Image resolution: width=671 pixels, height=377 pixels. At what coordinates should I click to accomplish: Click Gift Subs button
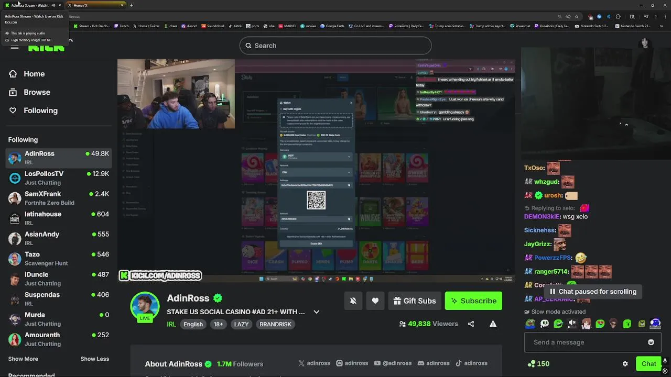click(x=414, y=301)
